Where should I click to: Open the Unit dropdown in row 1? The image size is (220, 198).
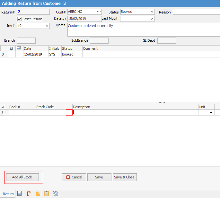211,113
